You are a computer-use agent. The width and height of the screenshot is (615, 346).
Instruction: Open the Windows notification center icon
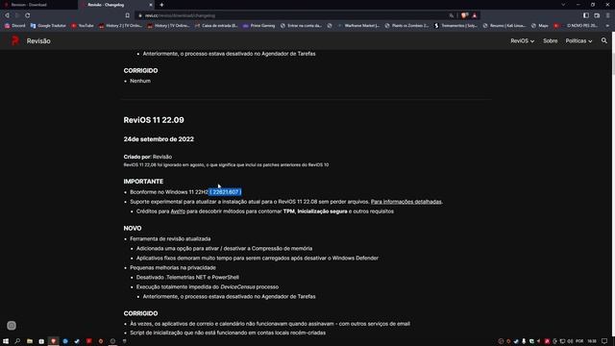pos(604,341)
